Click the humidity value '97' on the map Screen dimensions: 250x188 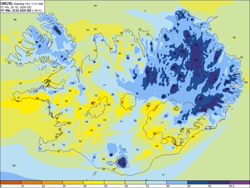(x=151, y=44)
